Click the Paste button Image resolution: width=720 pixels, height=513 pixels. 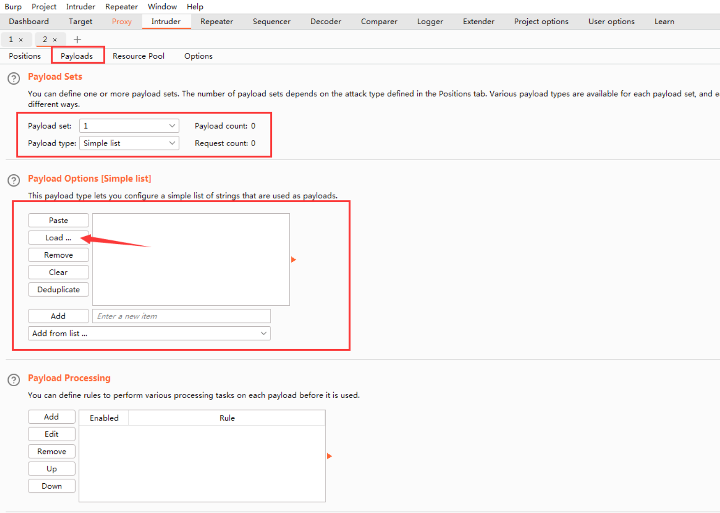(59, 220)
